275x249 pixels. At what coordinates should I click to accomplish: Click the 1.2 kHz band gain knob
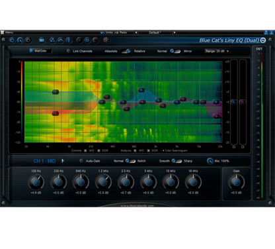103,181
